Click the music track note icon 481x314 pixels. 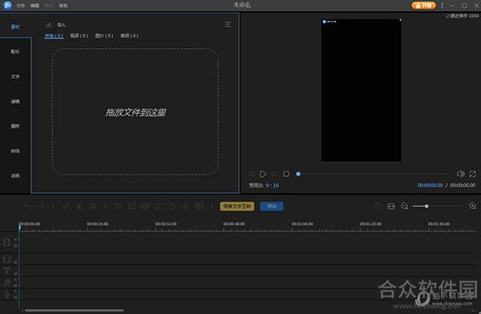click(6, 283)
